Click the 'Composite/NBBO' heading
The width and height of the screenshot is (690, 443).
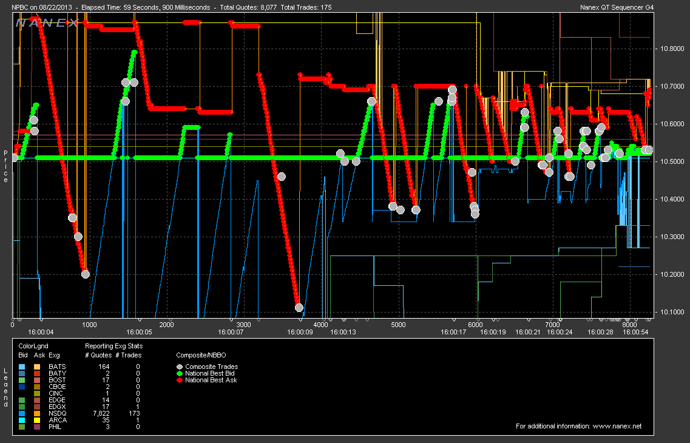(201, 355)
